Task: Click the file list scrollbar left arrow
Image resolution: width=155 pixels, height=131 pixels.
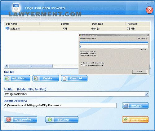Action: click(x=6, y=66)
